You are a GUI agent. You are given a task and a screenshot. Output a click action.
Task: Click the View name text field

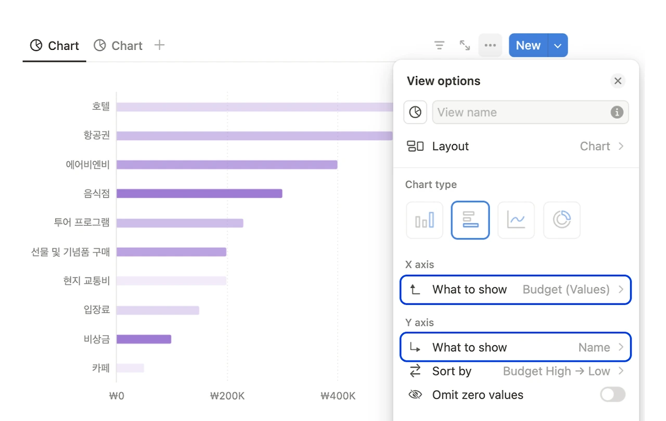click(x=520, y=112)
